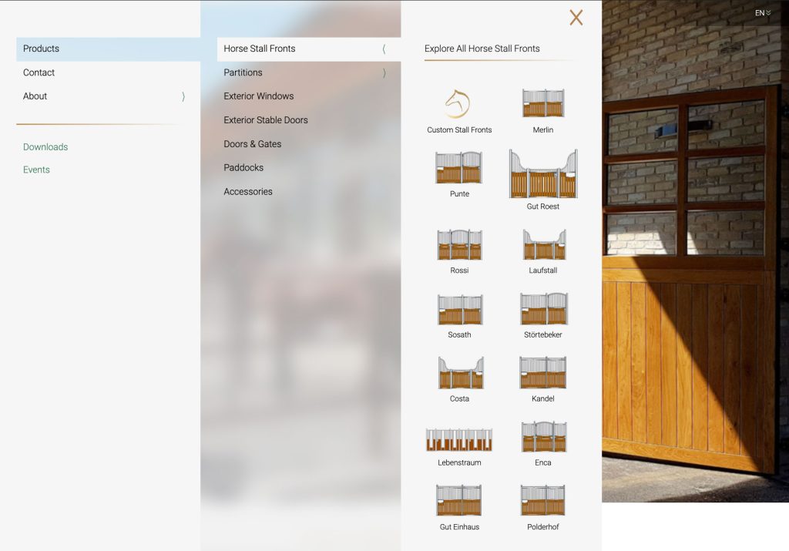
Task: Expand the About submenu arrow
Action: click(x=183, y=96)
